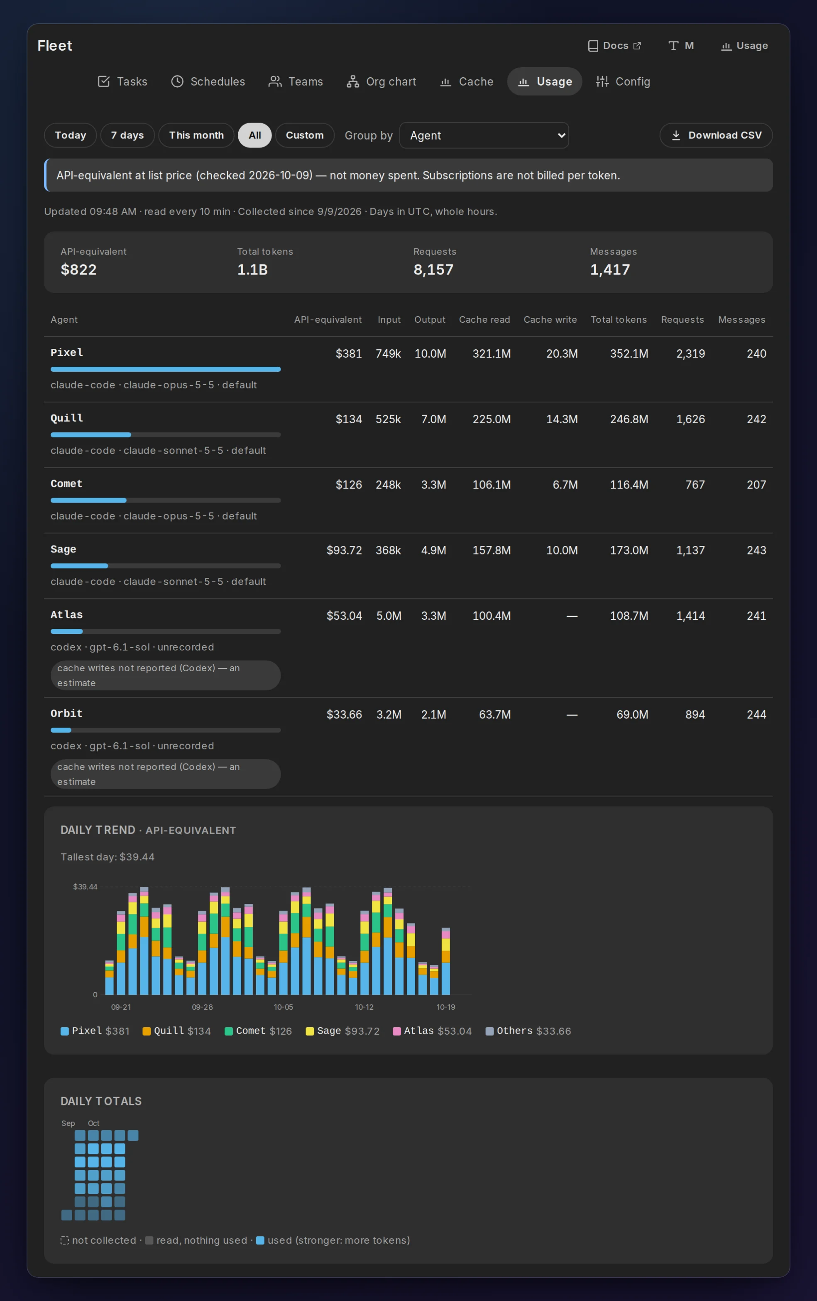This screenshot has height=1301, width=817.
Task: Click the Orbit agent name
Action: [x=66, y=714]
